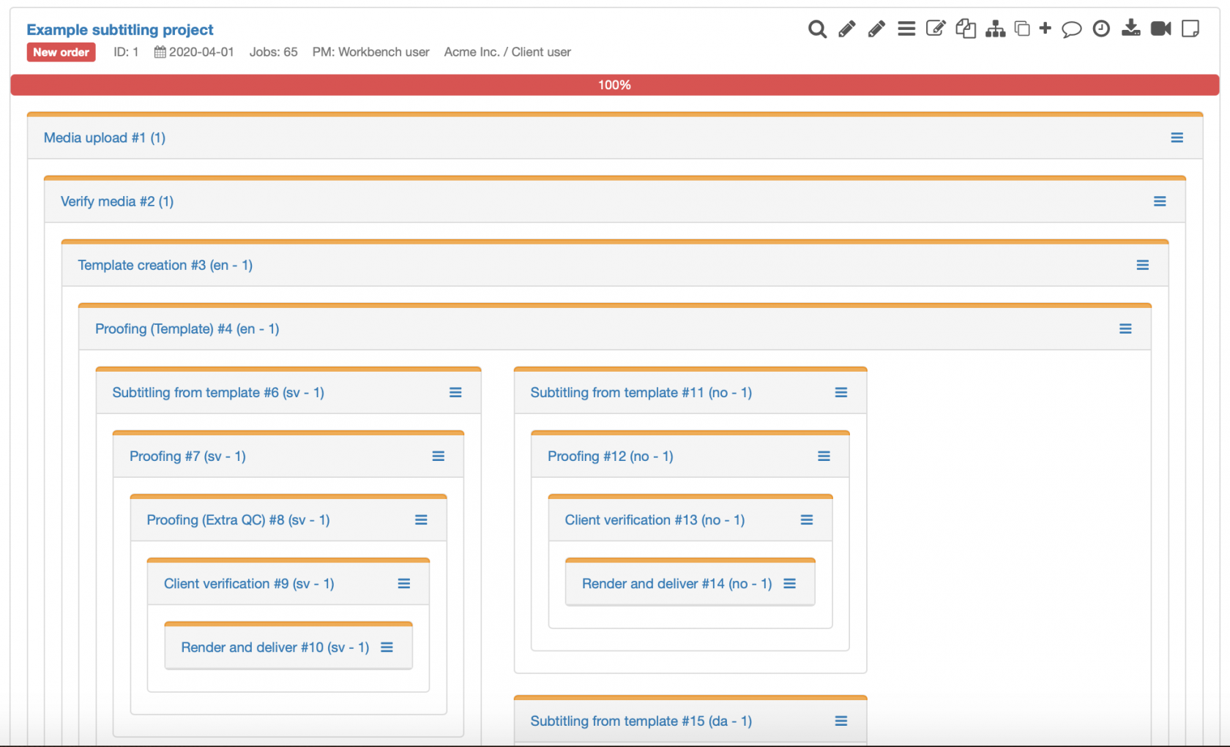Click the 100% red progress bar

click(615, 85)
